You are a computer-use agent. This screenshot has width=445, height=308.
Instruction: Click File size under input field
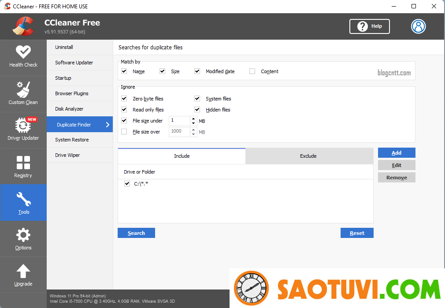coord(180,121)
